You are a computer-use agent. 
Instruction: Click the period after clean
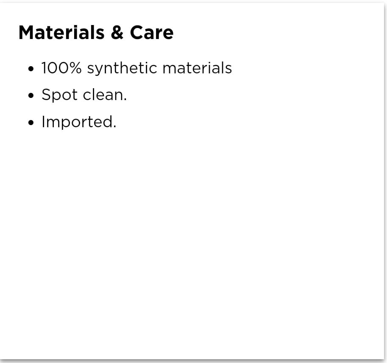click(125, 100)
